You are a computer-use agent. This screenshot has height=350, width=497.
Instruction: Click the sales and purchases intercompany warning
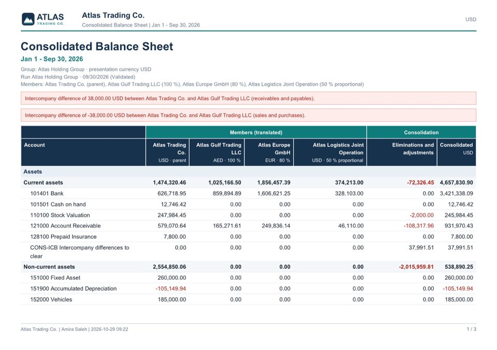tap(249, 115)
